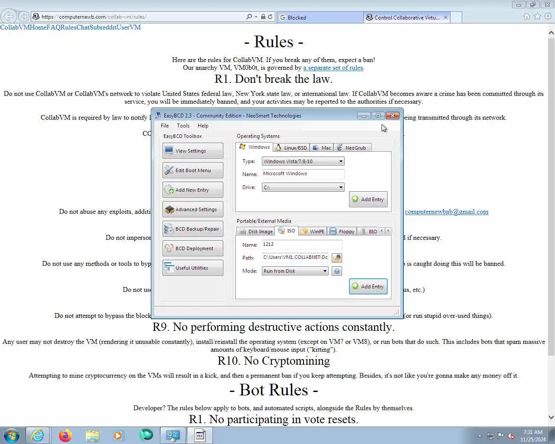Open a new tab in Internet Explorer
555x444 pixels.
click(456, 17)
